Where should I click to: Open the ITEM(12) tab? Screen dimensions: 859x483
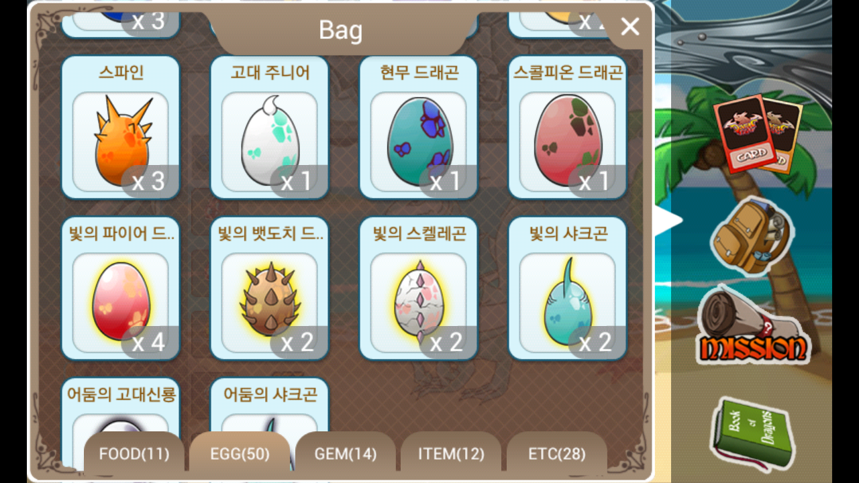pyautogui.click(x=451, y=454)
